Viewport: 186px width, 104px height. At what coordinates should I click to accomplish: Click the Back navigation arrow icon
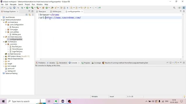[x=88, y=8]
